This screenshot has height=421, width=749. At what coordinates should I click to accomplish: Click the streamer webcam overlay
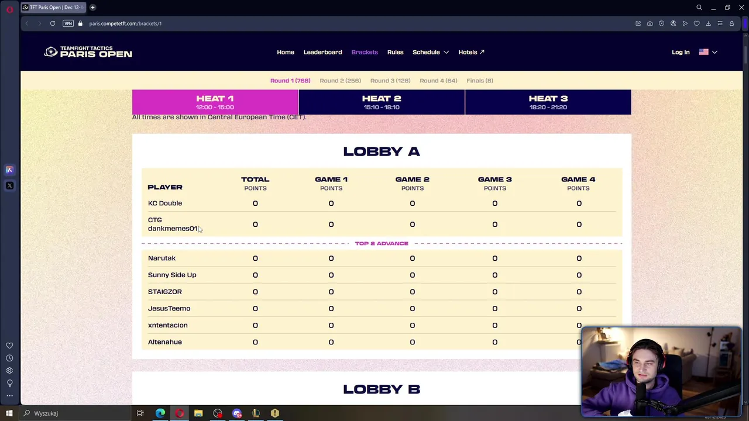[x=661, y=372]
